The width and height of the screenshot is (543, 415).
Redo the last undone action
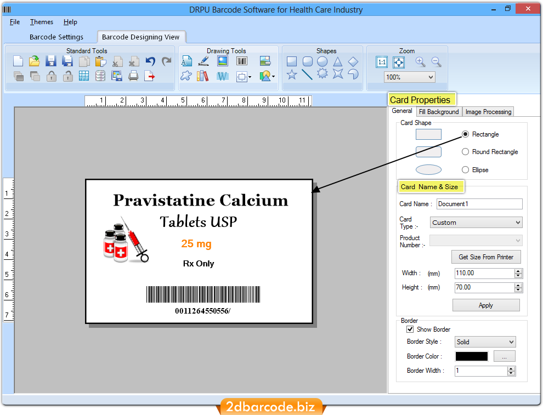coord(167,61)
